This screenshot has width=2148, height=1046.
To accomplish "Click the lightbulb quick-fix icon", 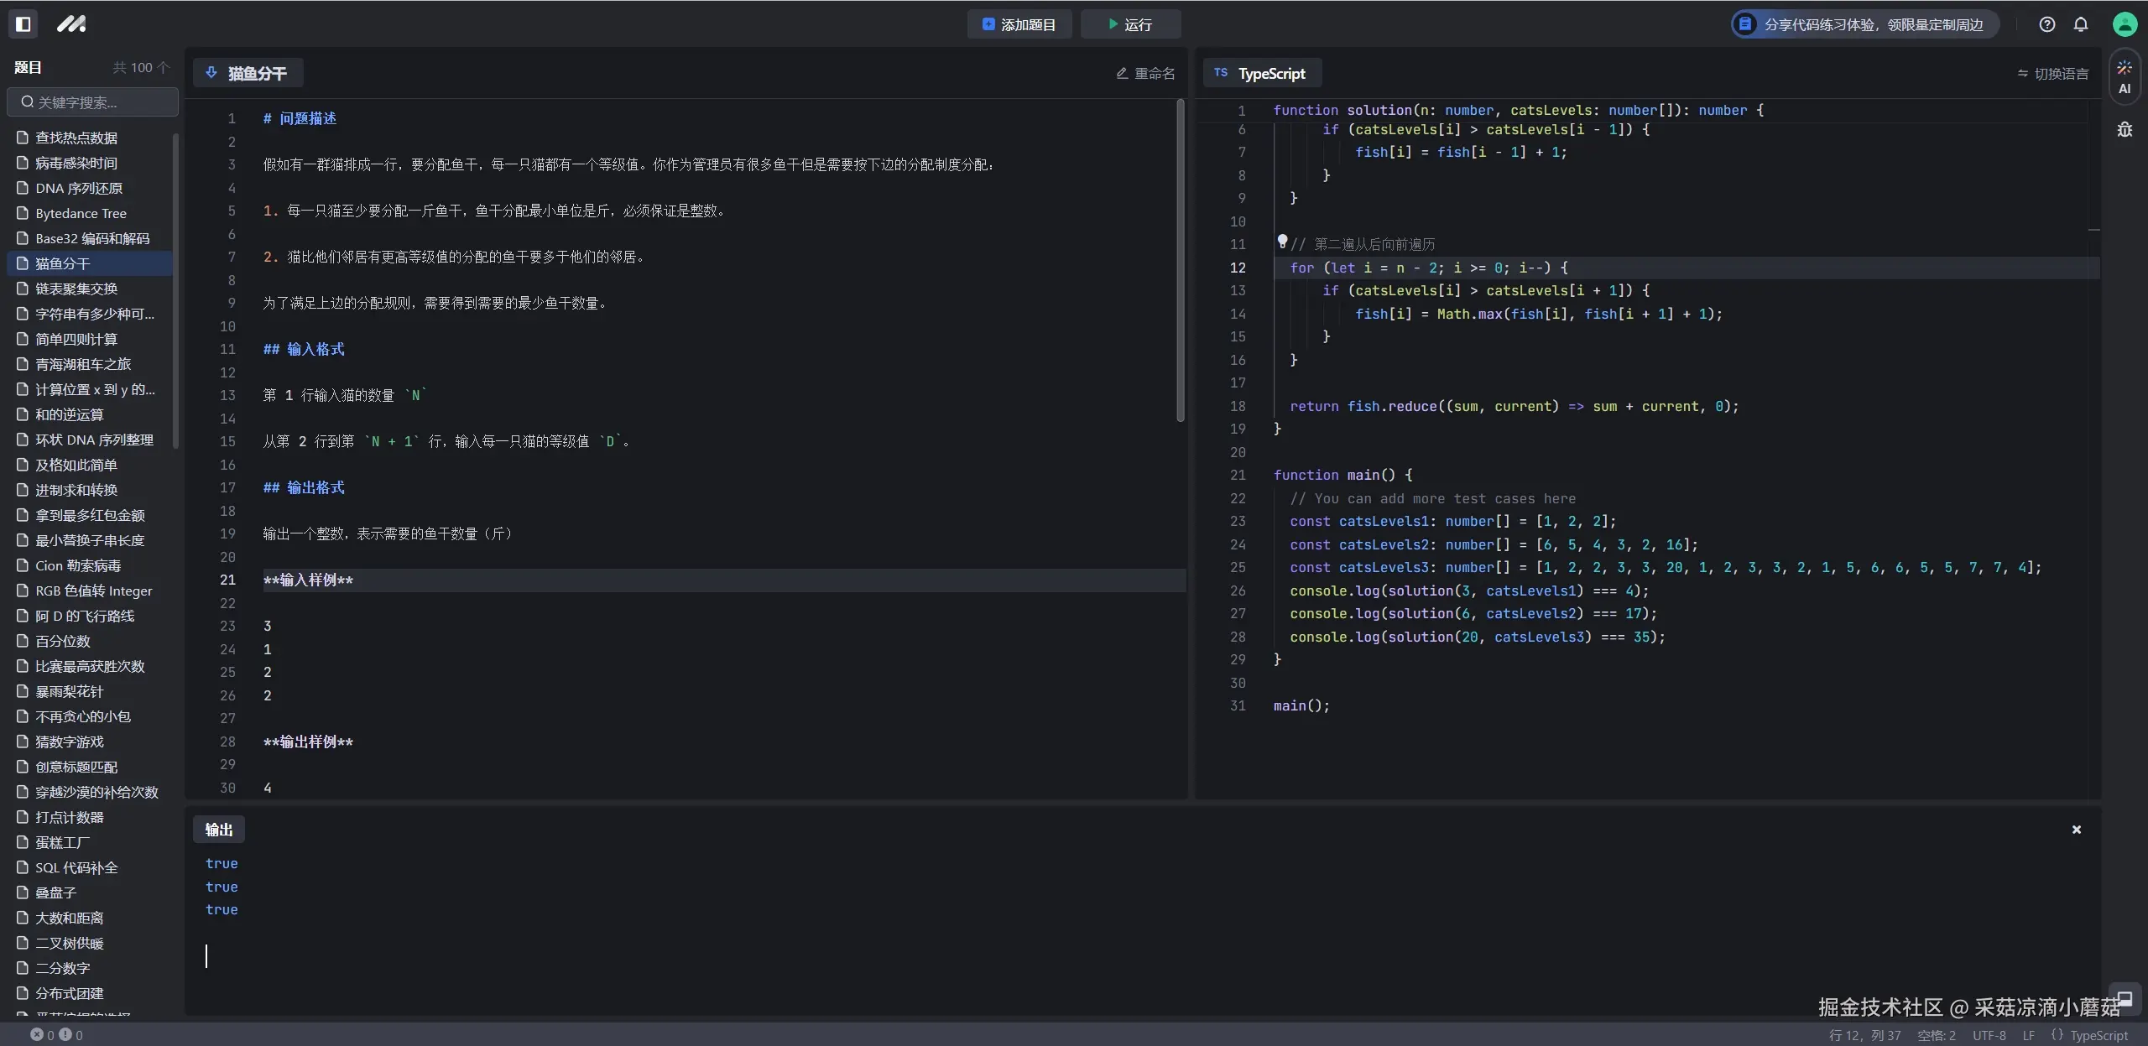I will pyautogui.click(x=1282, y=242).
